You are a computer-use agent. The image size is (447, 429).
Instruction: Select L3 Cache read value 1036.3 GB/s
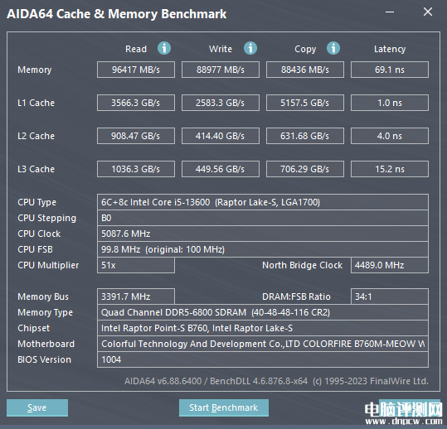click(136, 169)
